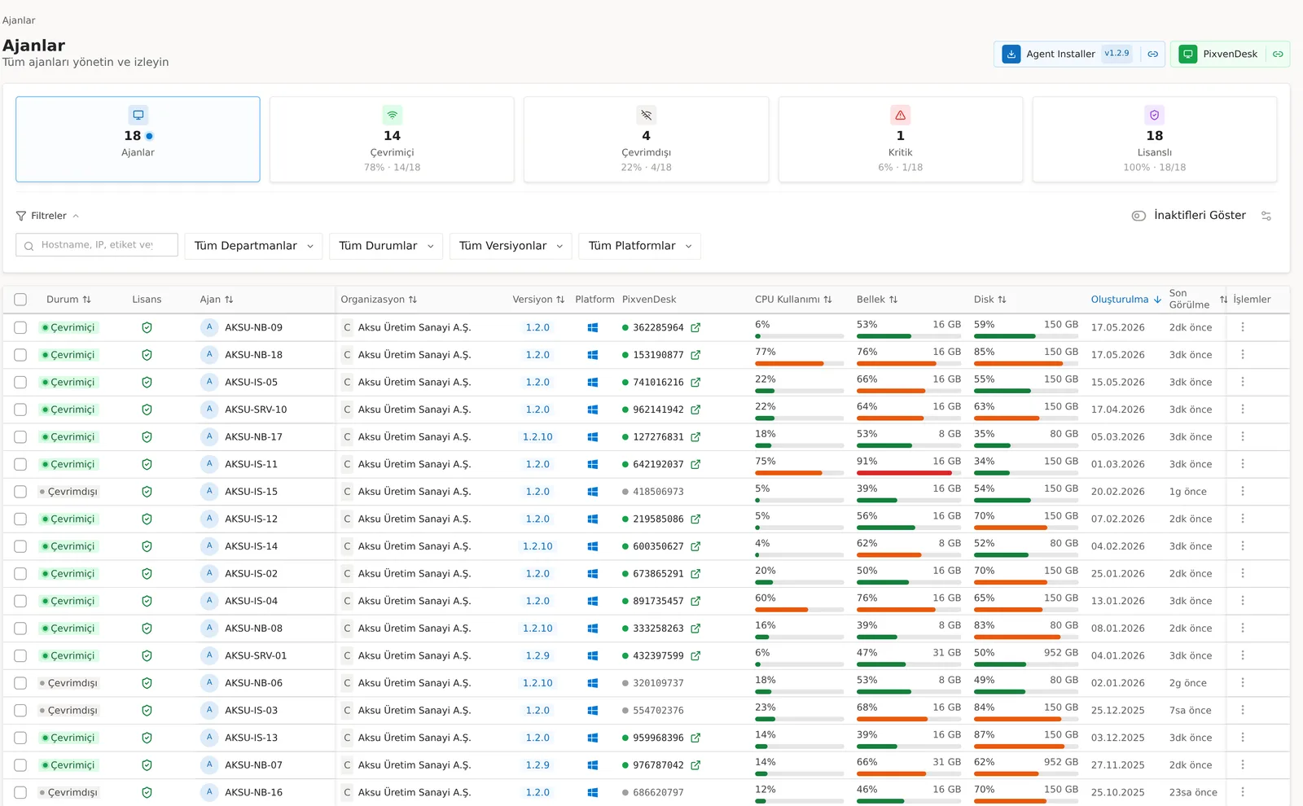Select the checkbox for AKSU-NB-18
Viewport: 1303px width, 806px height.
click(x=20, y=355)
